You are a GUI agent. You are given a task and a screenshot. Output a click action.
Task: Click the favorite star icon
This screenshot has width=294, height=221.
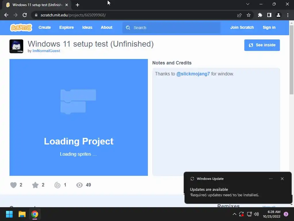pos(35,185)
